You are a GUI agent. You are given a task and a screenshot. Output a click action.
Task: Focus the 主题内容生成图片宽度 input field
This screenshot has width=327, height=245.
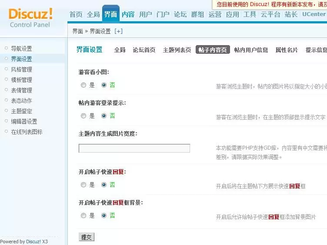(134, 148)
